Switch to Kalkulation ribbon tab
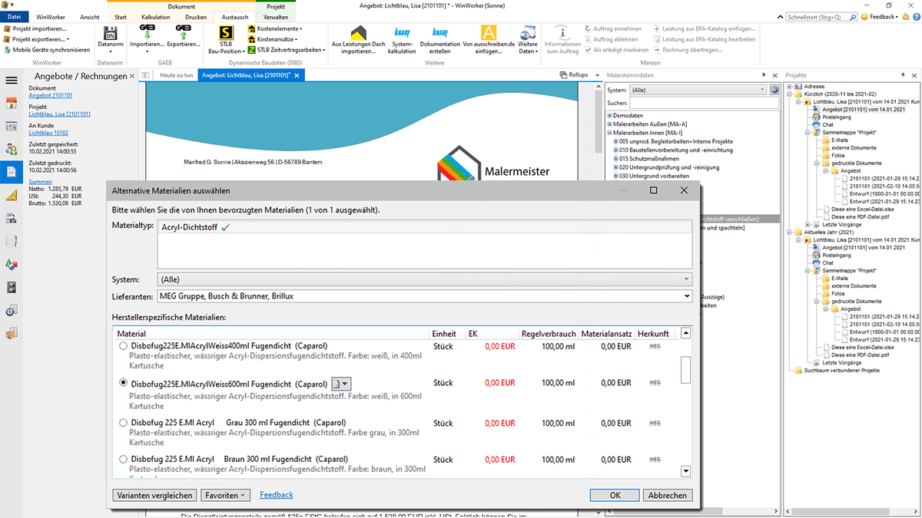The height and width of the screenshot is (518, 922). coord(156,16)
